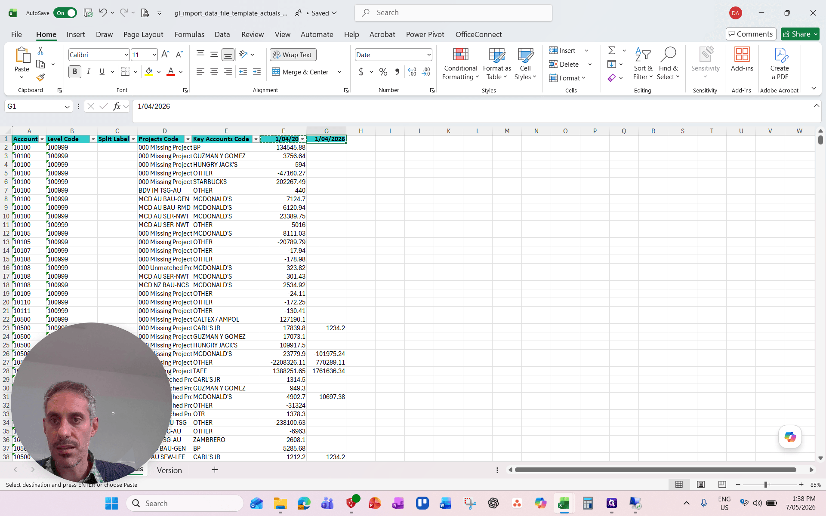
Task: Click the Font Color red swatch
Action: tap(171, 72)
